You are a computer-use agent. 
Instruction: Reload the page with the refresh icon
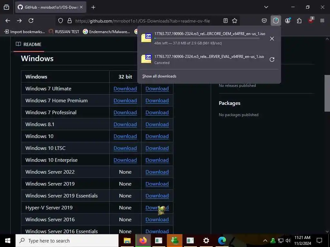[x=31, y=21]
